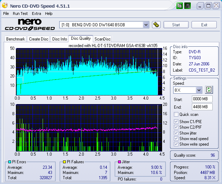Click the yellow drive options icon

point(156,25)
